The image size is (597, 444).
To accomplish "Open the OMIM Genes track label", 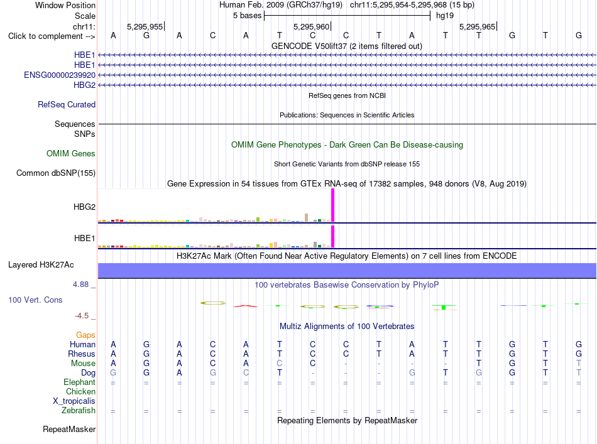I will coord(71,153).
